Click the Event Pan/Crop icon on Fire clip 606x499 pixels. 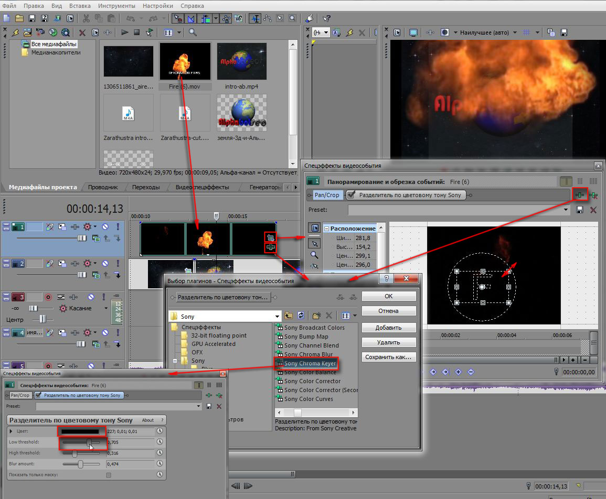tap(271, 237)
